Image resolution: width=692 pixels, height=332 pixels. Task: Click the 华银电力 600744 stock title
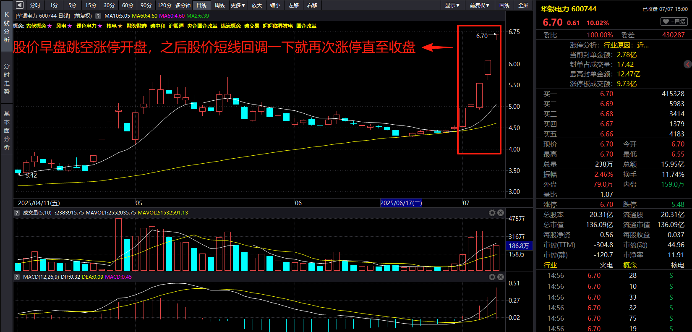click(568, 9)
